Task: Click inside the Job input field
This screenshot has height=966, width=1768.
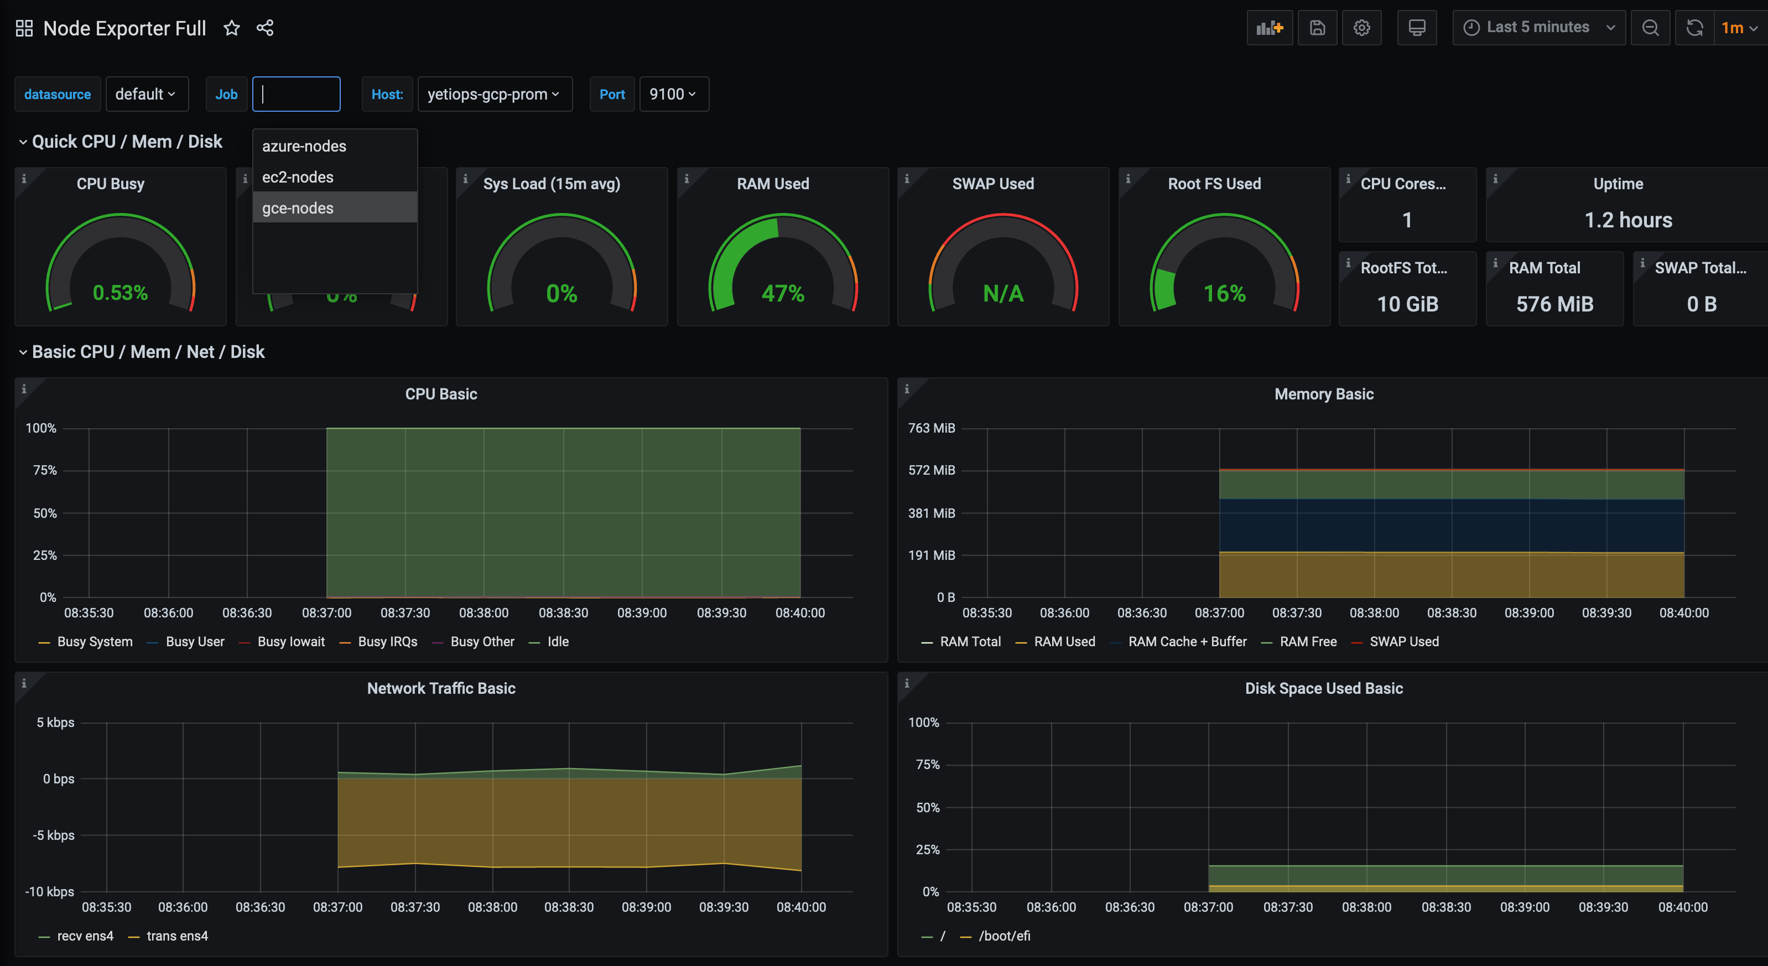Action: (x=296, y=94)
